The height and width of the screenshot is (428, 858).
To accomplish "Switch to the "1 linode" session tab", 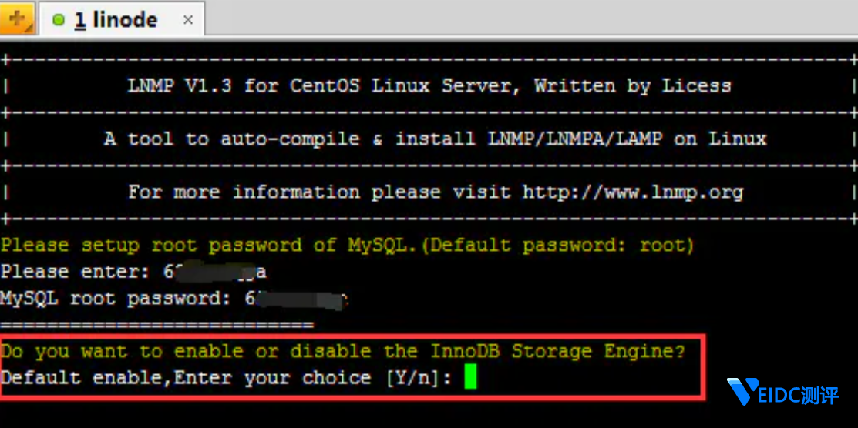I will coord(116,20).
